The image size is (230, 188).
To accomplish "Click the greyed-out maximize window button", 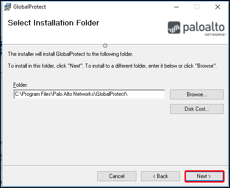I will click(197, 7).
